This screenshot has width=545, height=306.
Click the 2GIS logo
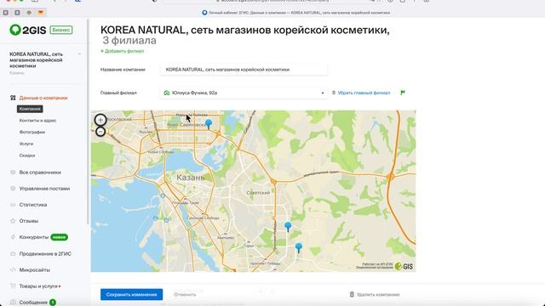click(28, 30)
